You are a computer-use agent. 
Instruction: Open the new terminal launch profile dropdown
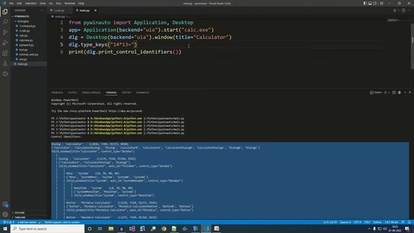(389, 93)
